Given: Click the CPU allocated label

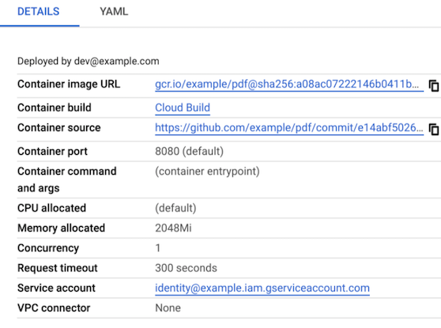Looking at the screenshot, I should (51, 208).
